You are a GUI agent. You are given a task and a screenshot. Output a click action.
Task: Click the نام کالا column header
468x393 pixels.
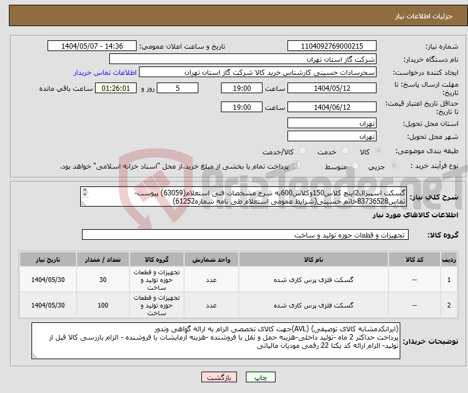pos(313,260)
